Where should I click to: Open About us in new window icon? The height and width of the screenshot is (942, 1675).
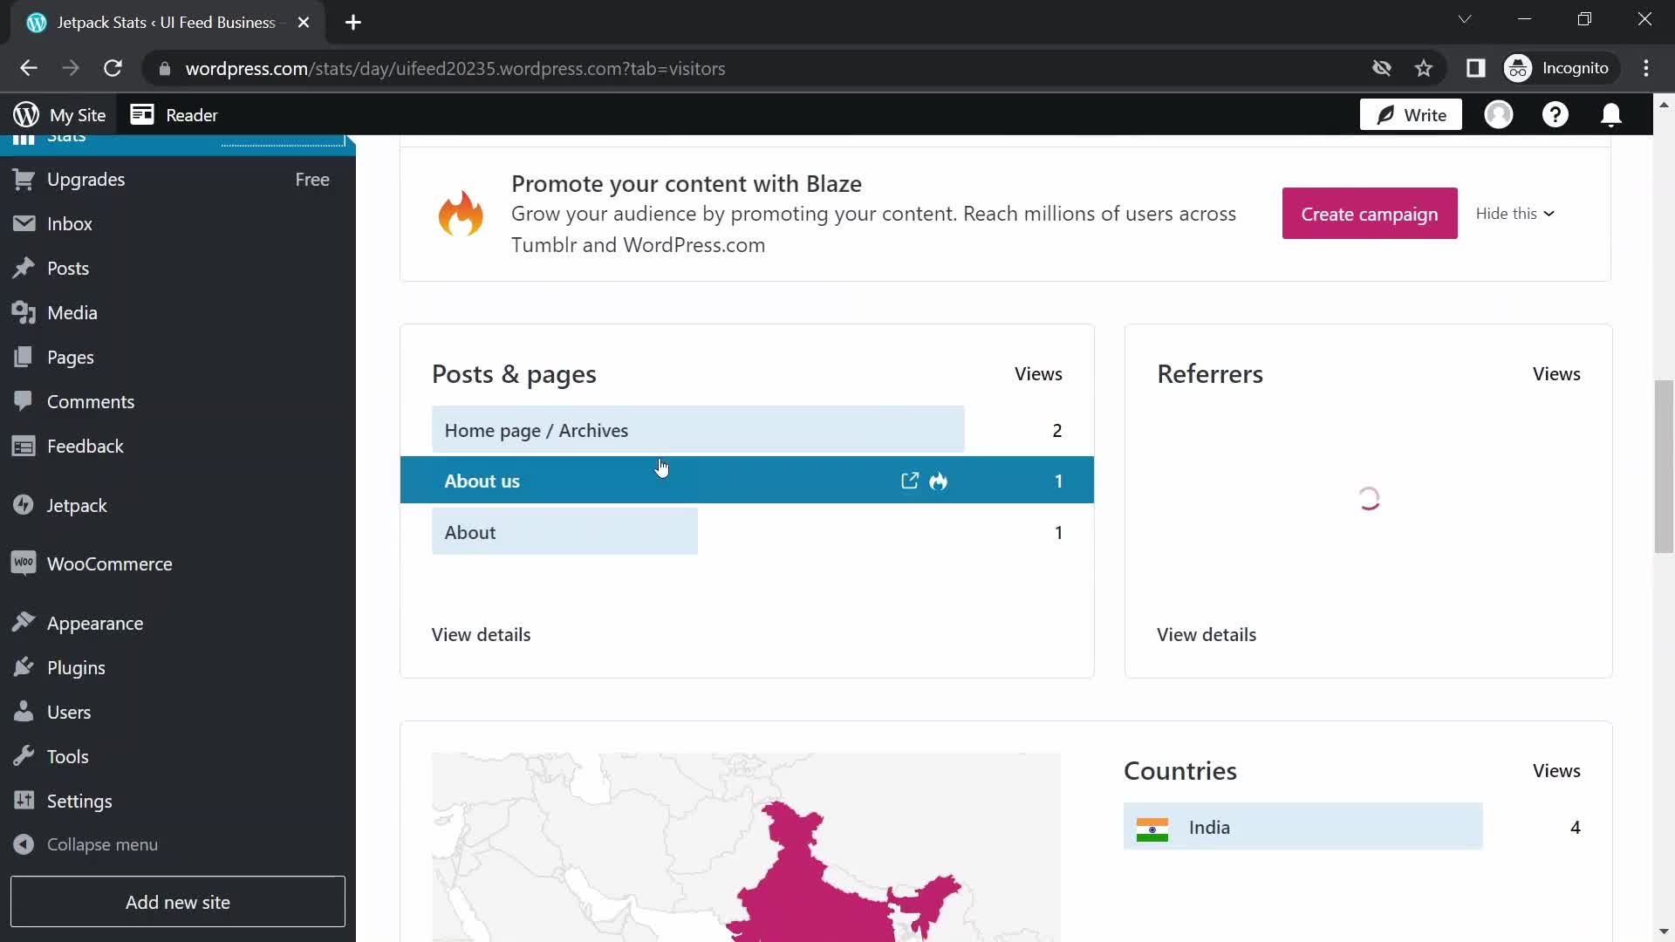coord(910,481)
